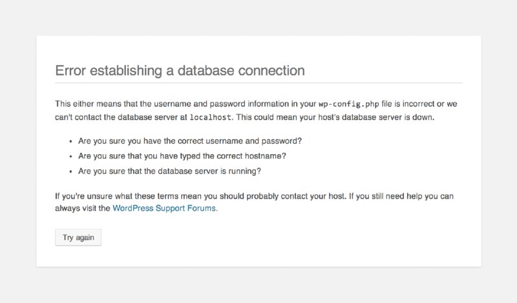Select the correct username and password question
Screen dimensions: 517x303
tap(190, 141)
